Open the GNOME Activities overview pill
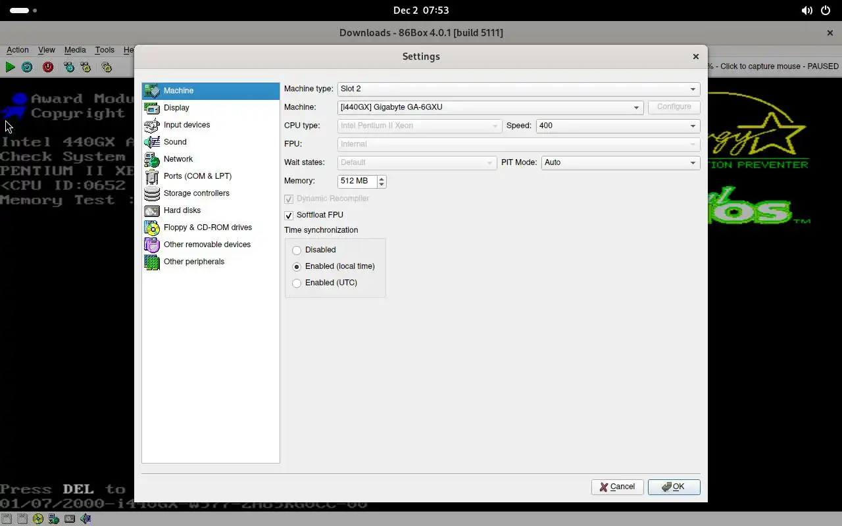Screen dimensions: 842x526 coord(24,11)
